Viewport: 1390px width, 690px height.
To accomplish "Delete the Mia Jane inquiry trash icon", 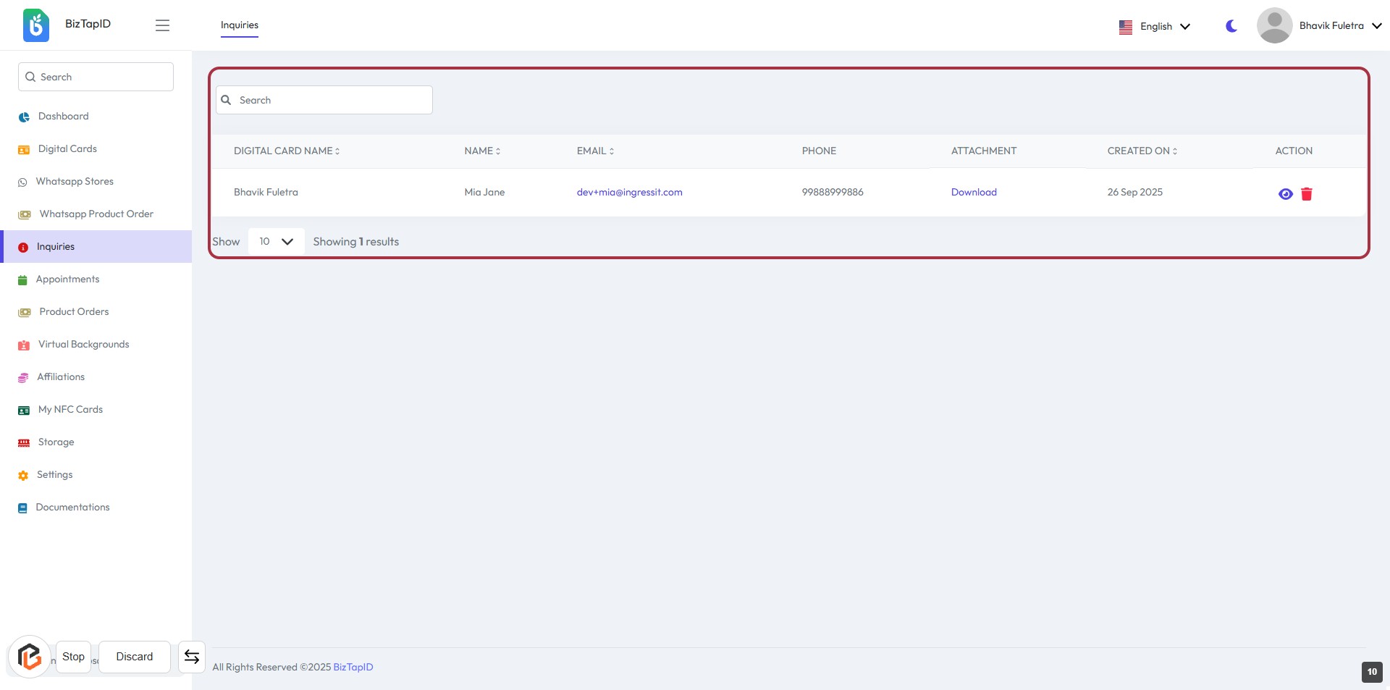I will (x=1306, y=194).
